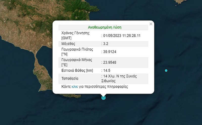Click the Αναθεωρημένη Λύση popup header

(103, 27)
